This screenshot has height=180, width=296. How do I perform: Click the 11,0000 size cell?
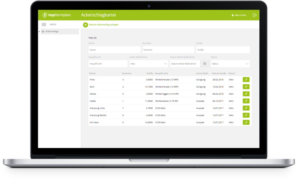tap(149, 101)
